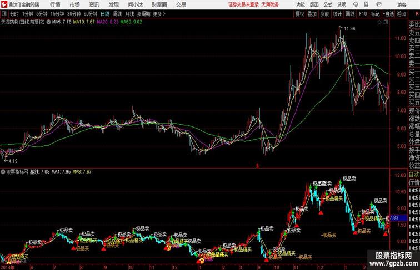This screenshot has height=270, width=420.
Task: Open the 交易 menu
Action: [x=181, y=4]
